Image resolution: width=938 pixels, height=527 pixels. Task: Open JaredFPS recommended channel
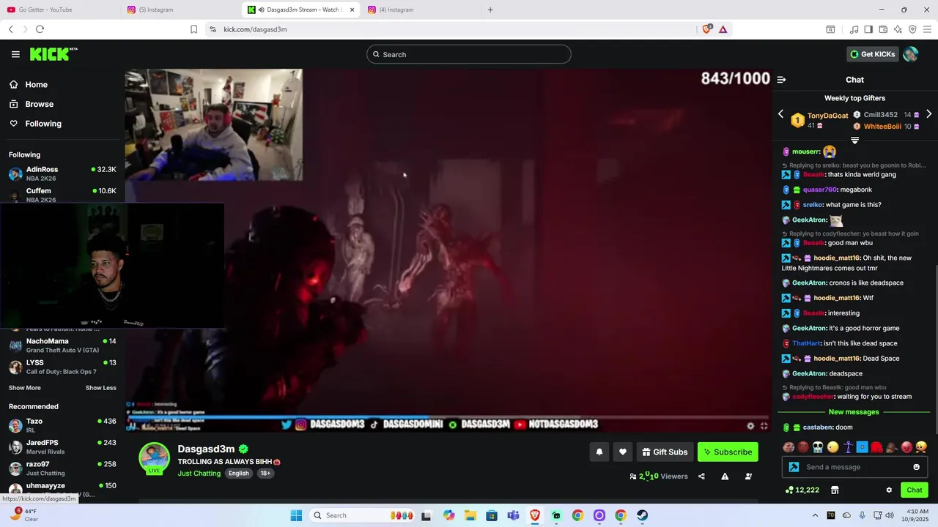click(62, 446)
